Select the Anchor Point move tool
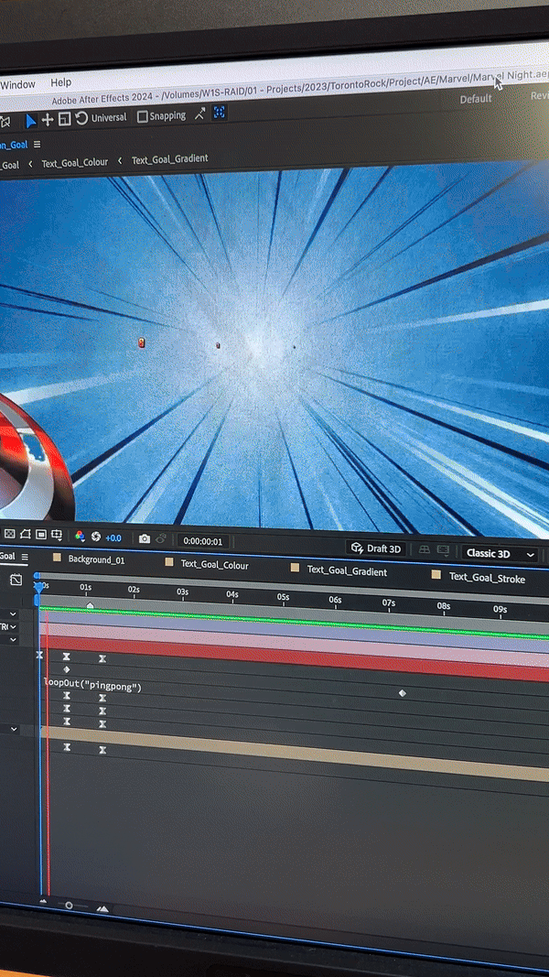 (48, 119)
